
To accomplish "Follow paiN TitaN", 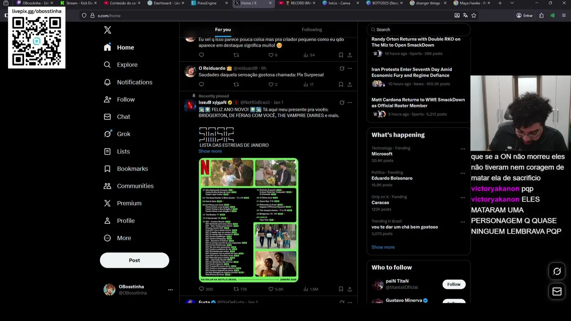I will click(x=454, y=284).
